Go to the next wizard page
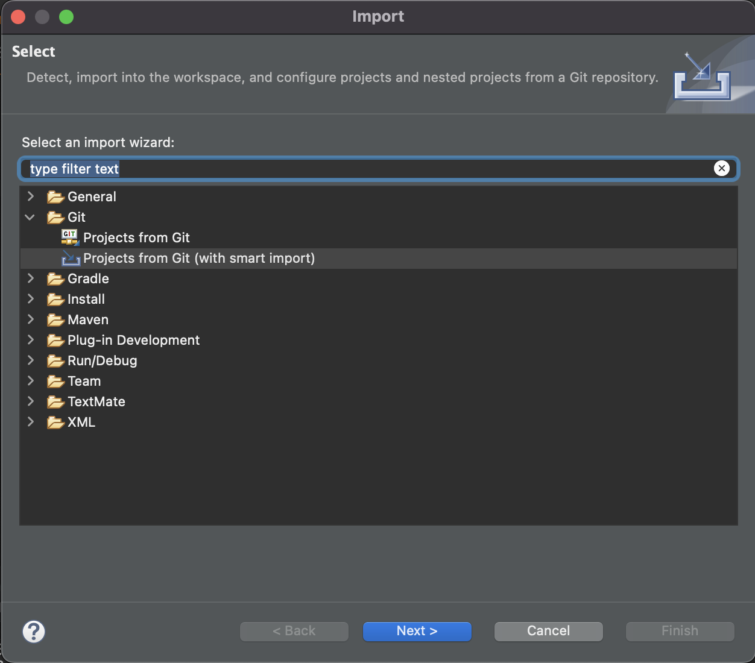The height and width of the screenshot is (663, 755). pyautogui.click(x=417, y=631)
